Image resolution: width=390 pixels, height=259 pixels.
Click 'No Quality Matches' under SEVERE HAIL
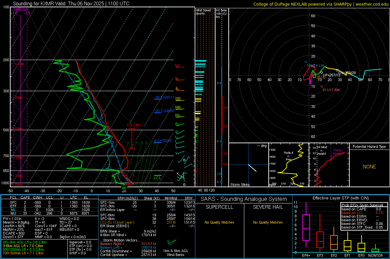click(268, 222)
